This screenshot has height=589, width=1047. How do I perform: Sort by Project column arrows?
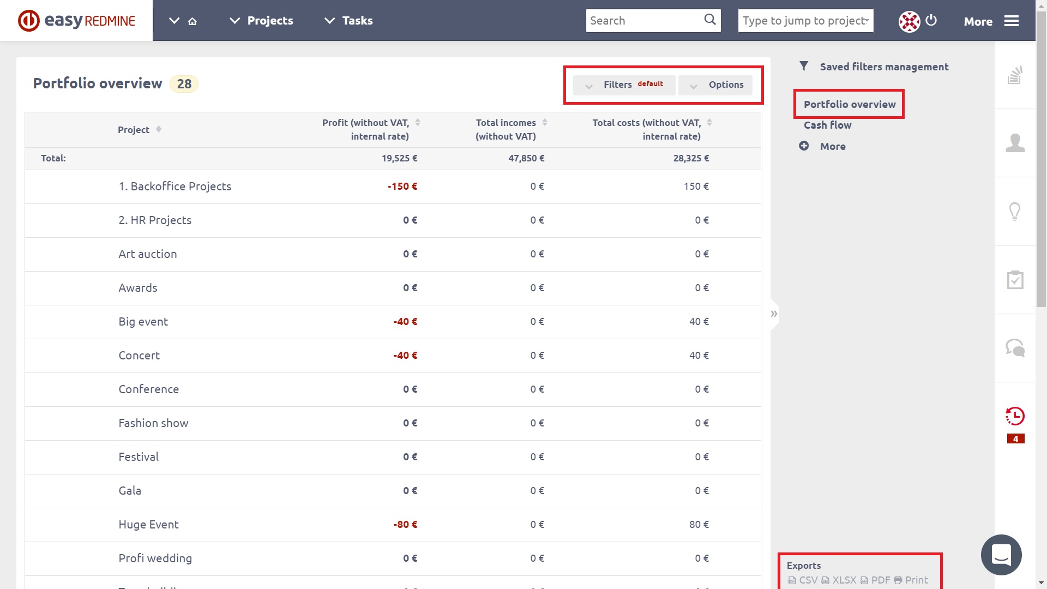click(159, 129)
